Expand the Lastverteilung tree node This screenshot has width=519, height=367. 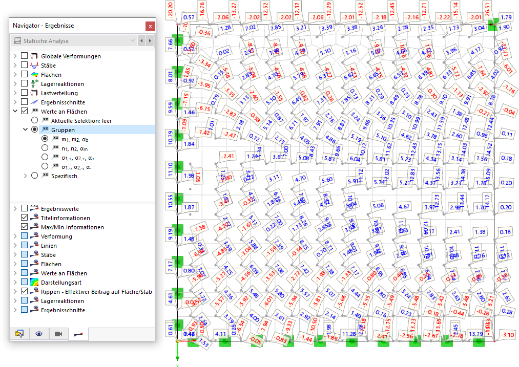pos(15,93)
